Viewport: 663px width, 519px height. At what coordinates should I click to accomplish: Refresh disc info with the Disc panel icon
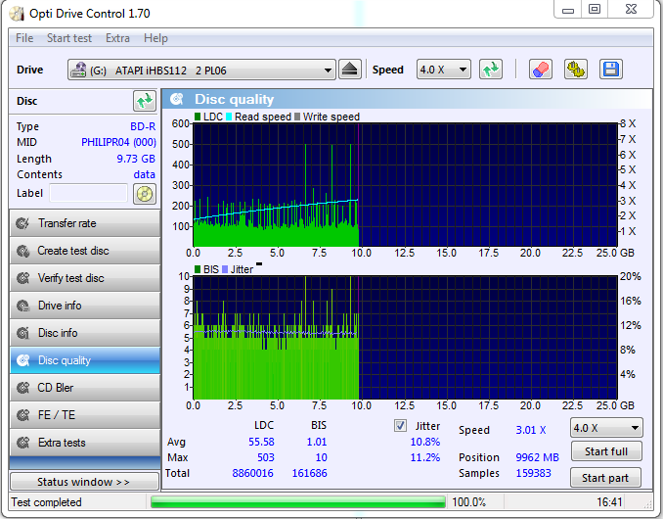[x=145, y=101]
